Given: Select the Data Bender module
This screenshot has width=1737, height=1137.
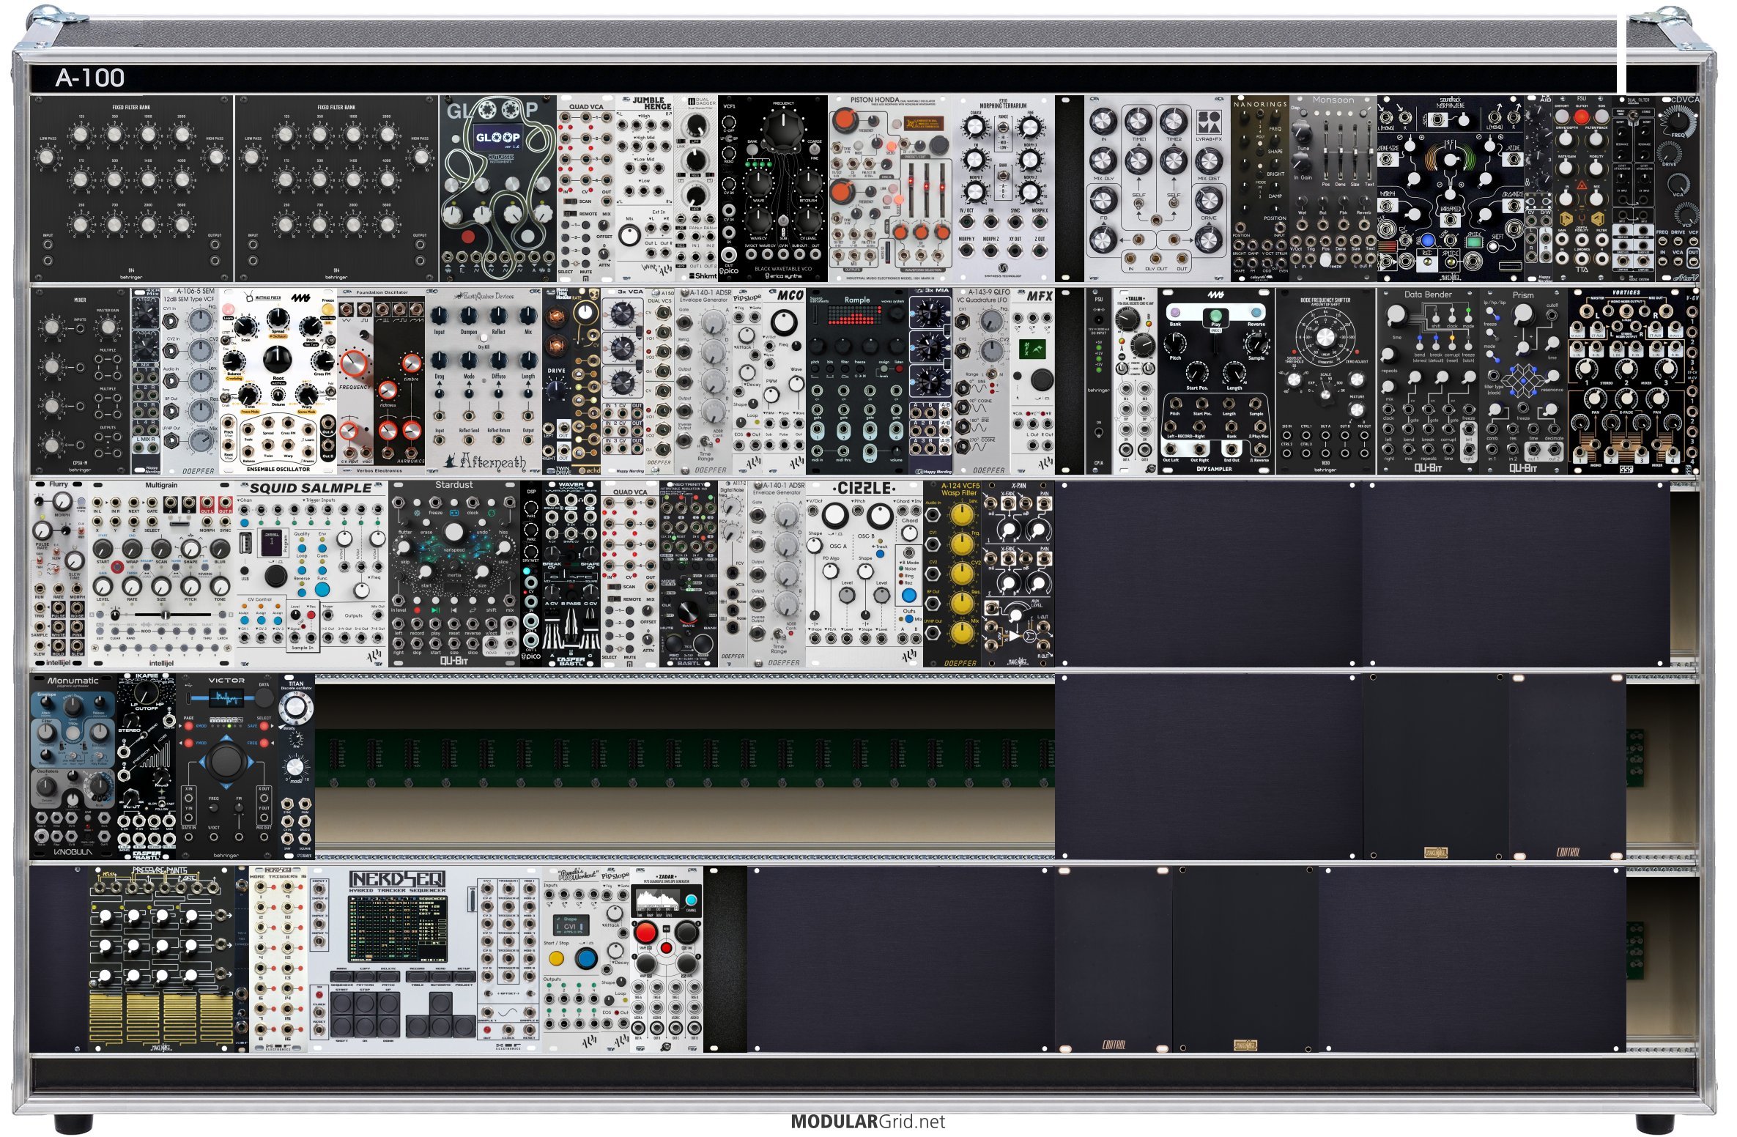Looking at the screenshot, I should click(x=1429, y=381).
